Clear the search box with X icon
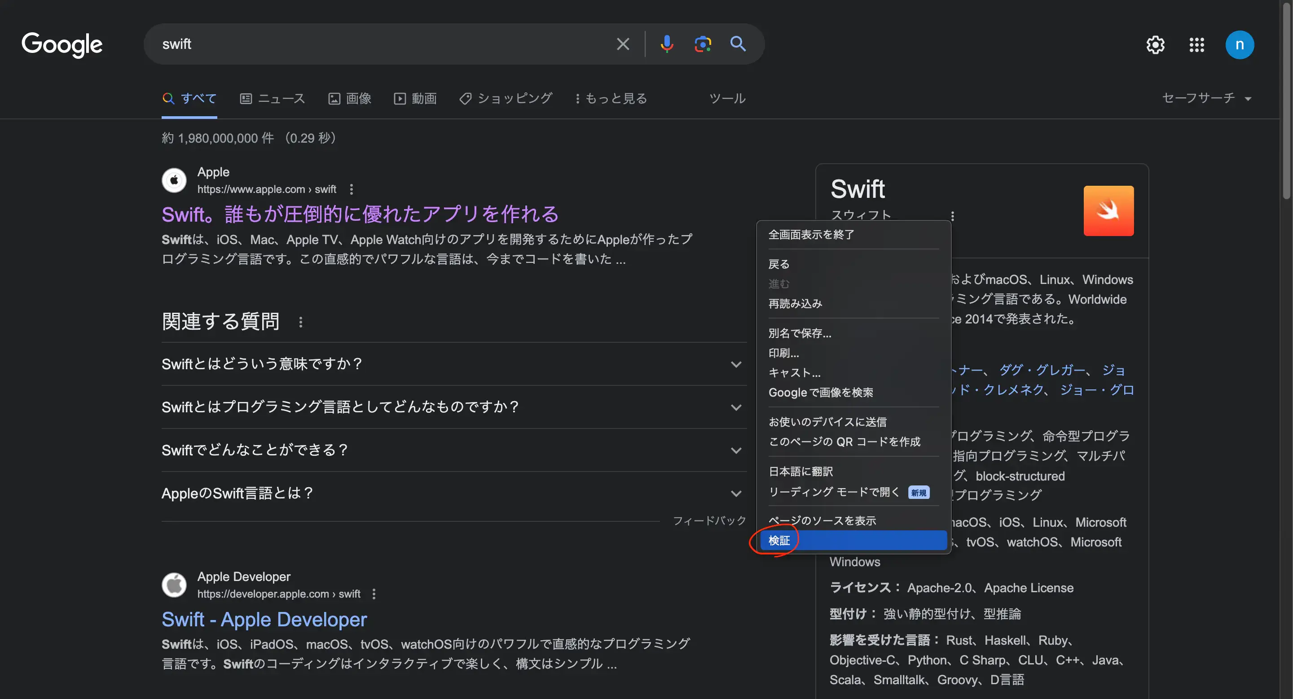The width and height of the screenshot is (1293, 699). [622, 44]
